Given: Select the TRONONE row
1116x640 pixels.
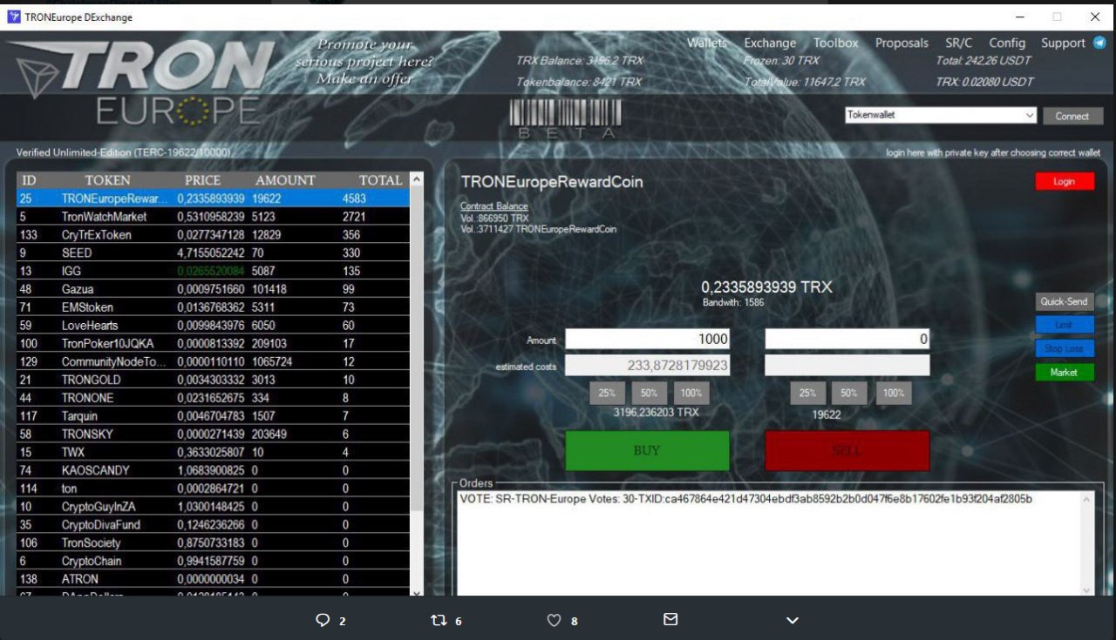Looking at the screenshot, I should tap(212, 398).
